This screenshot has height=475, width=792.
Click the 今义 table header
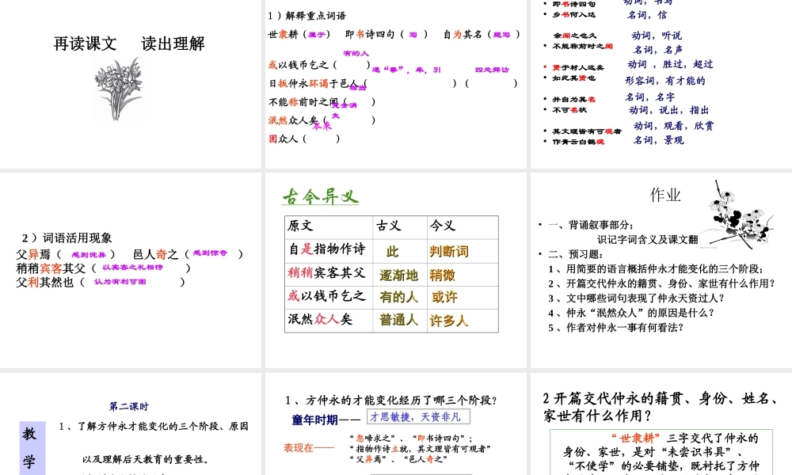[443, 226]
